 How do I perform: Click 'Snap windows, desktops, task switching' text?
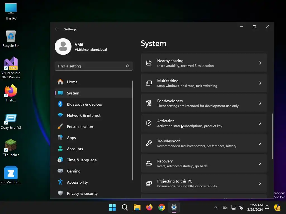pyautogui.click(x=187, y=86)
